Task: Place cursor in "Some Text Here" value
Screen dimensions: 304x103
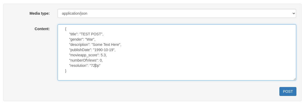Action: [x=106, y=45]
